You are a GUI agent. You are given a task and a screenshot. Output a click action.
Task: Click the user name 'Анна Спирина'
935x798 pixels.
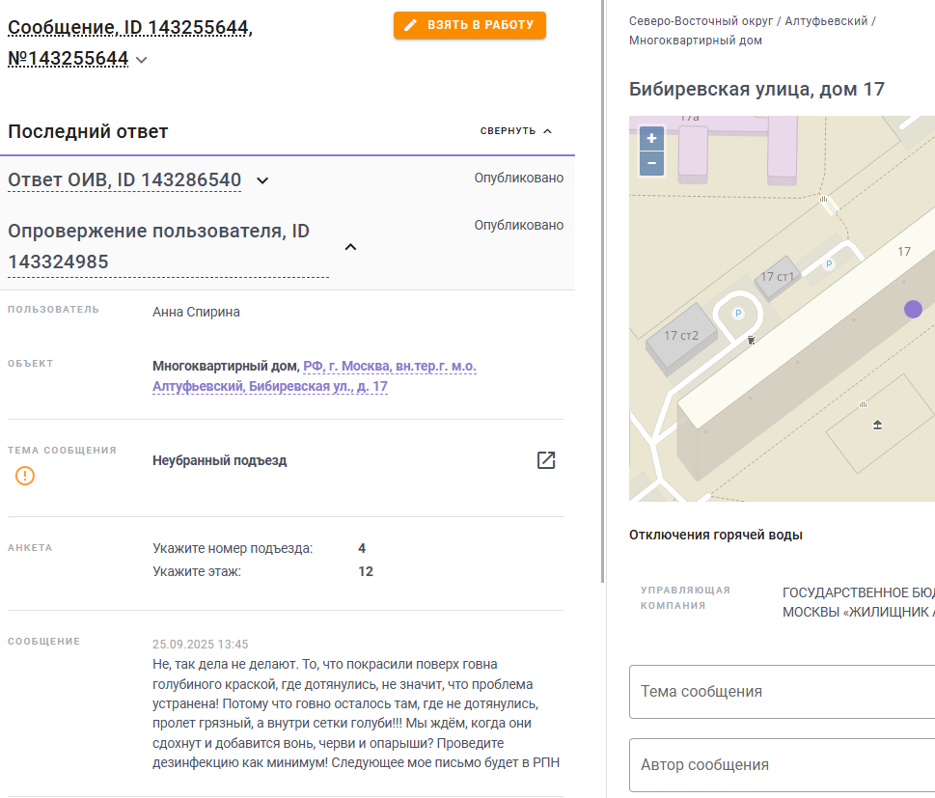196,312
